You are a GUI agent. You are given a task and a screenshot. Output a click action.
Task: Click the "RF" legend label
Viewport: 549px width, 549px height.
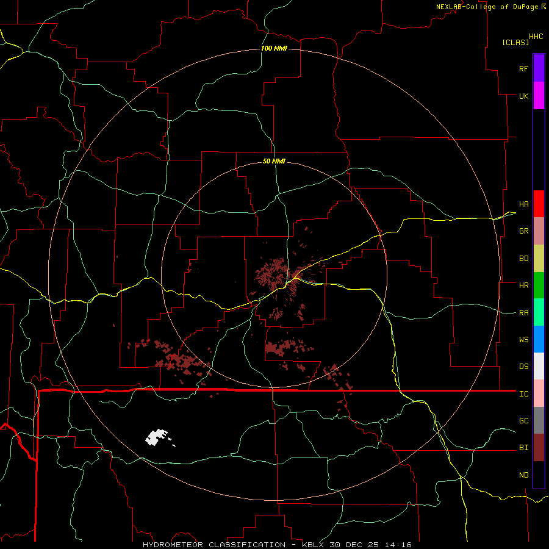point(523,68)
